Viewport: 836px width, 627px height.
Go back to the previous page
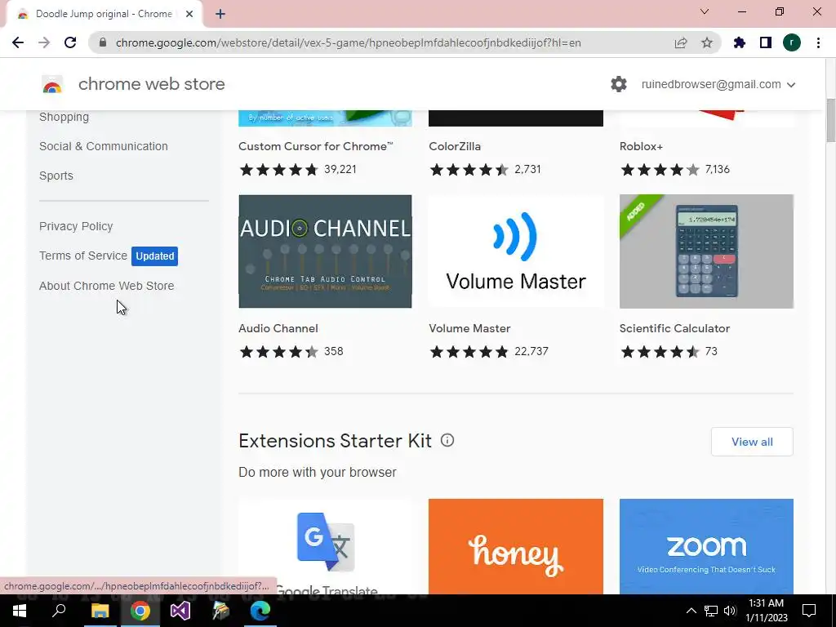18,42
